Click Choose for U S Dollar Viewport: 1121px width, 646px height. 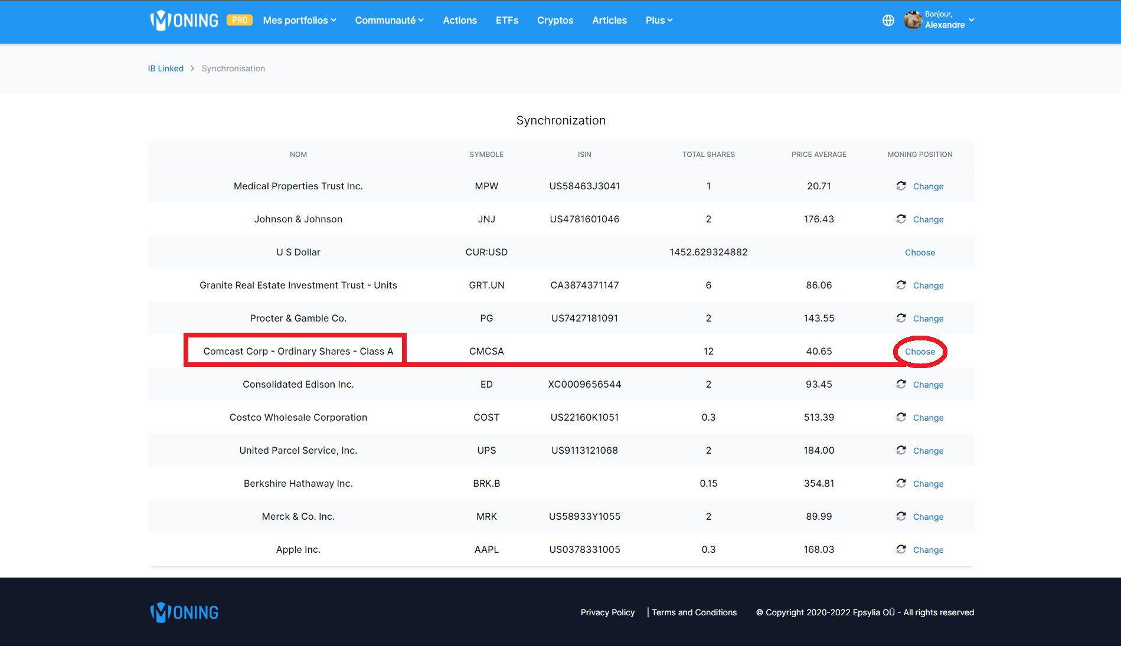pos(920,253)
